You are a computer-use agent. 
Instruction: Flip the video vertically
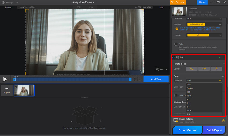coord(216,69)
